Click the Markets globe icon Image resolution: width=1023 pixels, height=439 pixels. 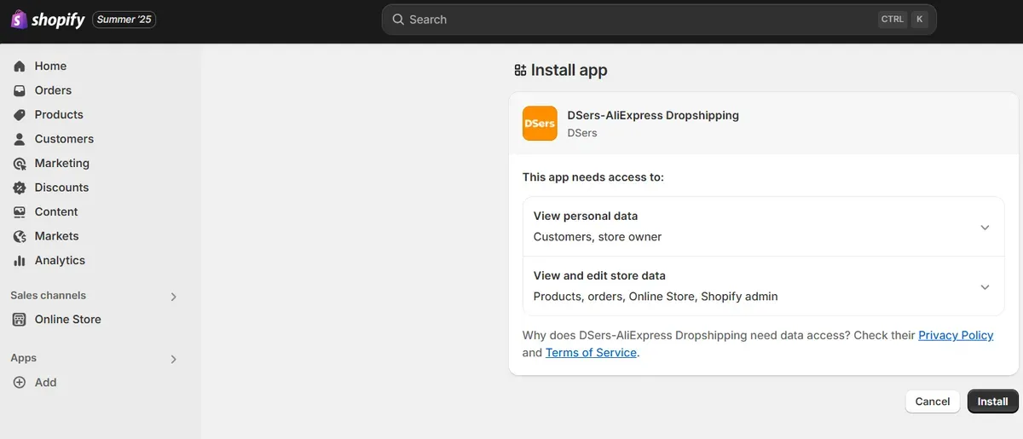coord(20,236)
